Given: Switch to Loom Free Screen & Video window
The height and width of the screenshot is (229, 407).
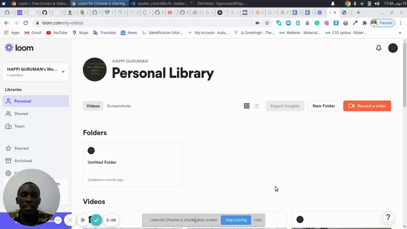Looking at the screenshot, I should 40,3.
